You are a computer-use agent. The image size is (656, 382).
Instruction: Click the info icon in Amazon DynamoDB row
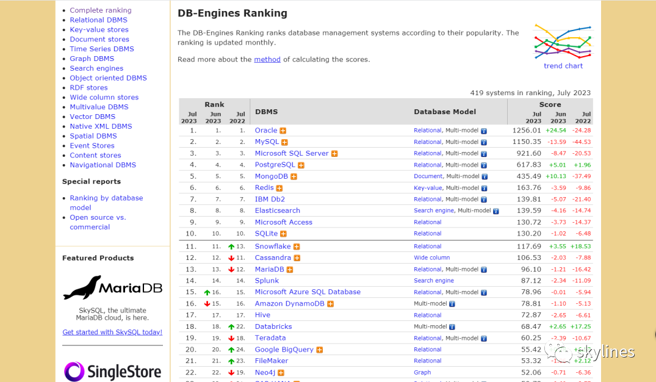tap(452, 304)
